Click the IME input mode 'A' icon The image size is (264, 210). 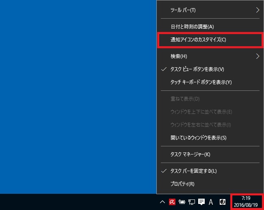[x=211, y=202]
